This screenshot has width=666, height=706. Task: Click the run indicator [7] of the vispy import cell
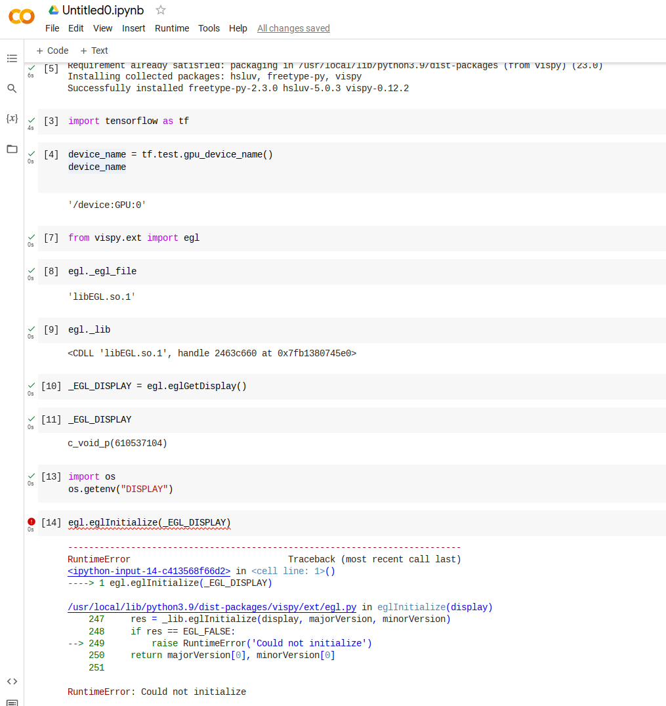coord(51,238)
